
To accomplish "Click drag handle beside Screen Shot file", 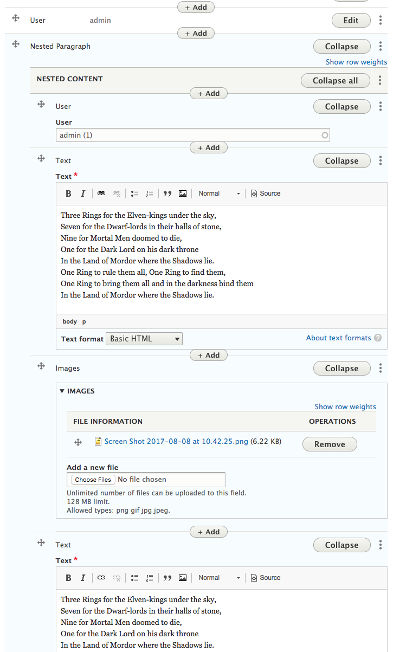I will pyautogui.click(x=78, y=442).
